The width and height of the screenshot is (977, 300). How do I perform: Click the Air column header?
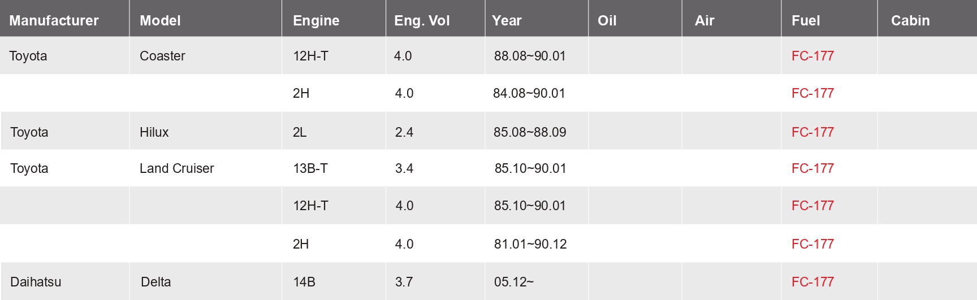[704, 20]
